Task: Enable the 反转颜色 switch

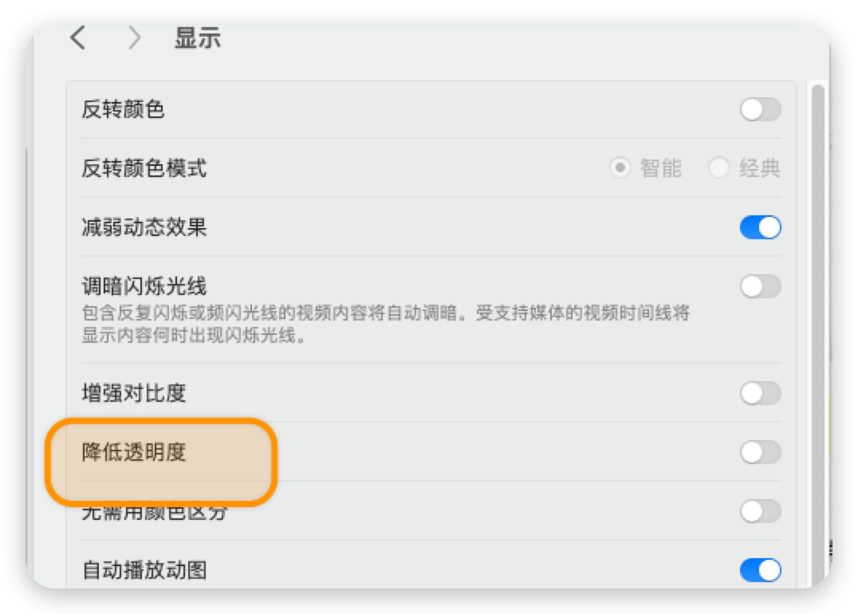Action: coord(760,109)
